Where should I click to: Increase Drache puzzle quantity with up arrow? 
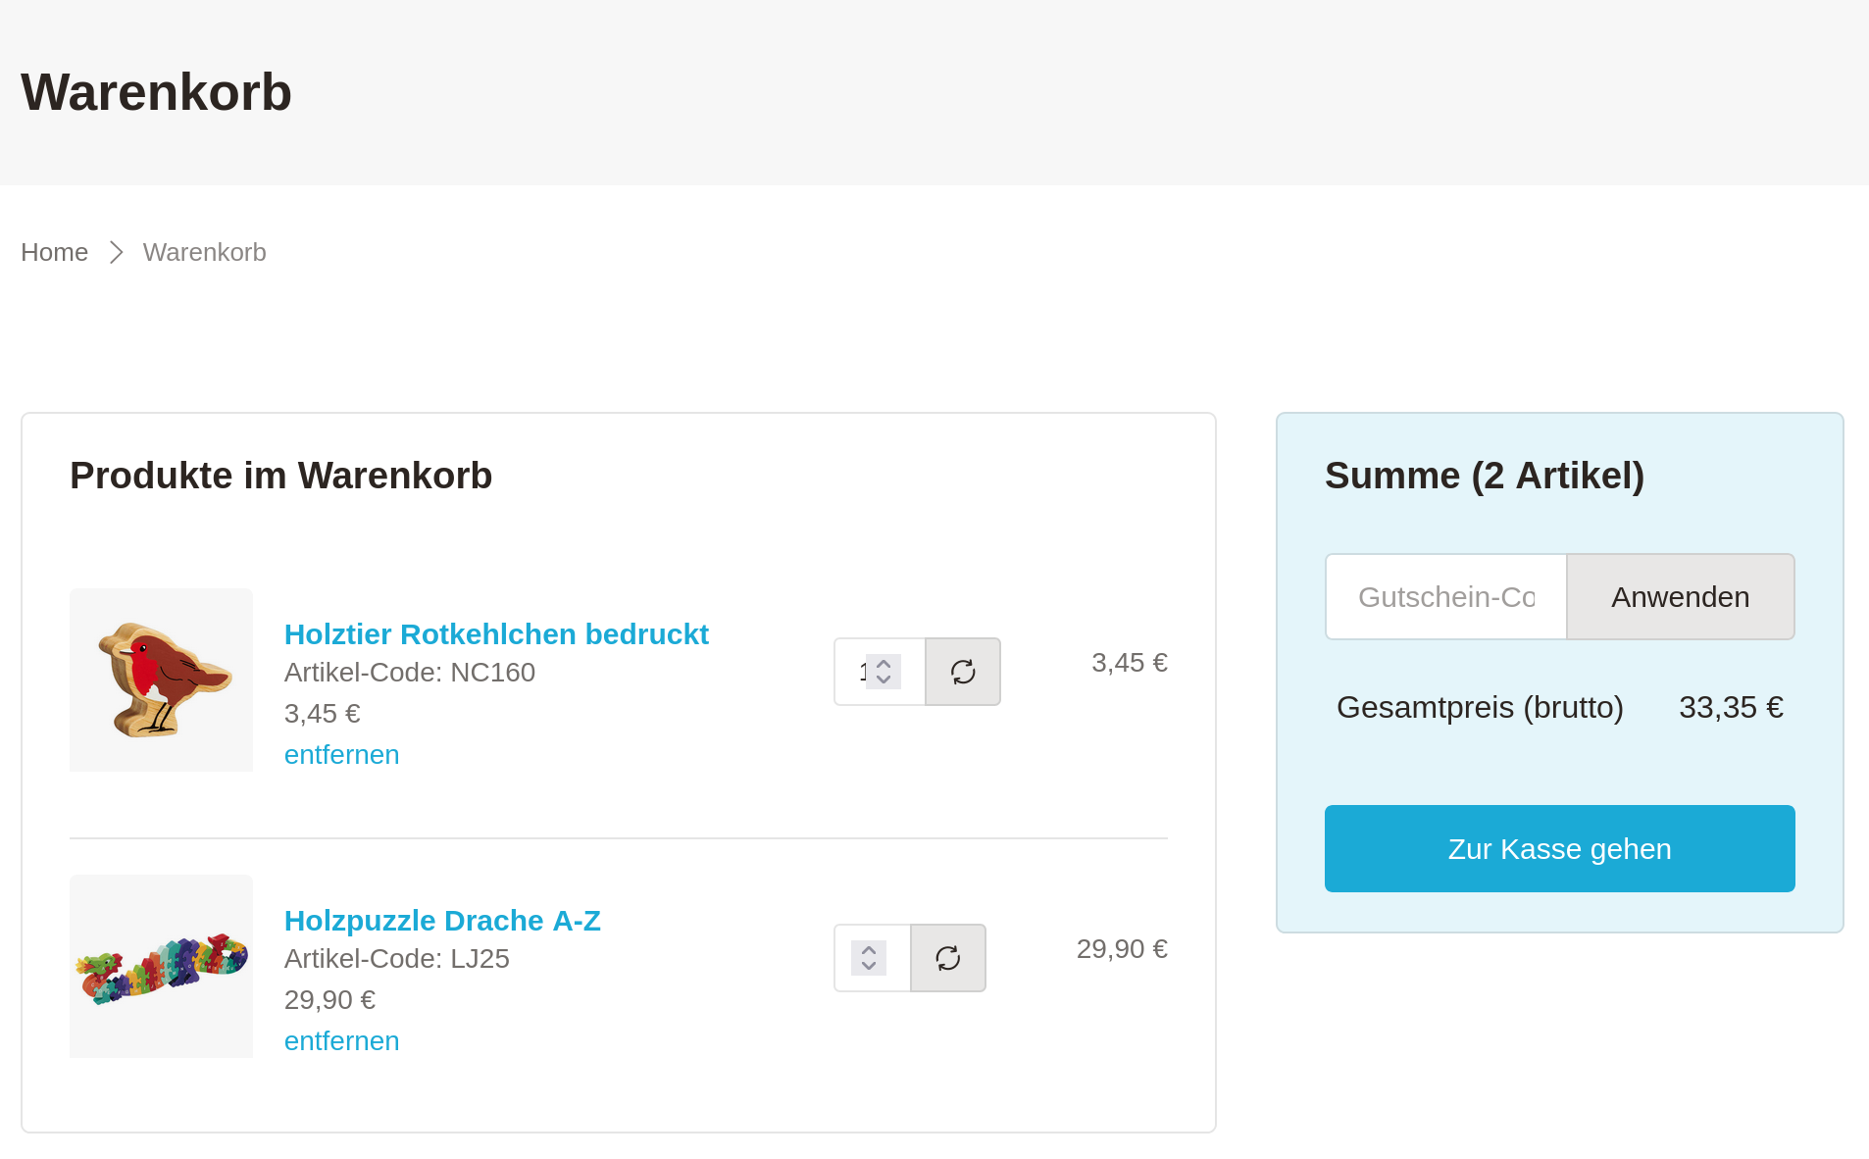(869, 950)
